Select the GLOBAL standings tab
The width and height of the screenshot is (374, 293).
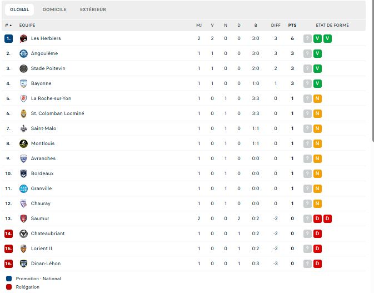click(x=19, y=9)
